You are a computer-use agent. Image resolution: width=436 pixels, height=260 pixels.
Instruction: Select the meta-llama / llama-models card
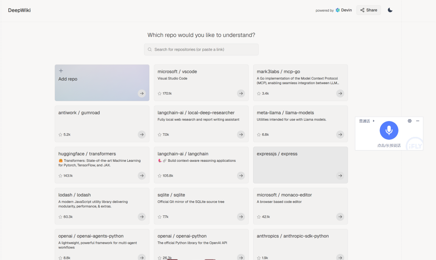[x=300, y=124]
